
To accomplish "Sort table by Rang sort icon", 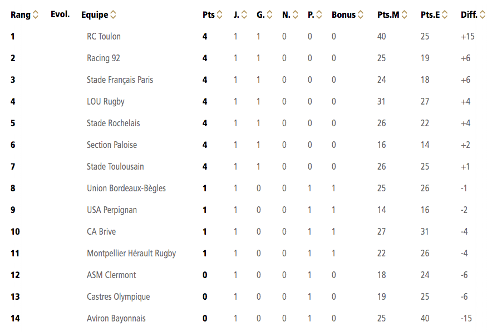I will coord(36,14).
